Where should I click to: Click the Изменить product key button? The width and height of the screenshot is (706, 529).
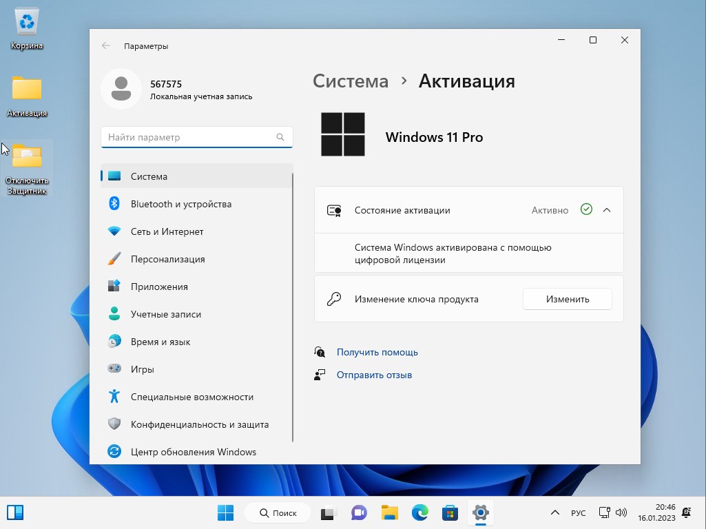coord(568,299)
